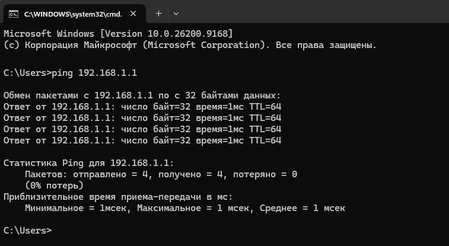This screenshot has height=246, width=449.
Task: Click the (0% потерь) text
Action: pos(54,186)
